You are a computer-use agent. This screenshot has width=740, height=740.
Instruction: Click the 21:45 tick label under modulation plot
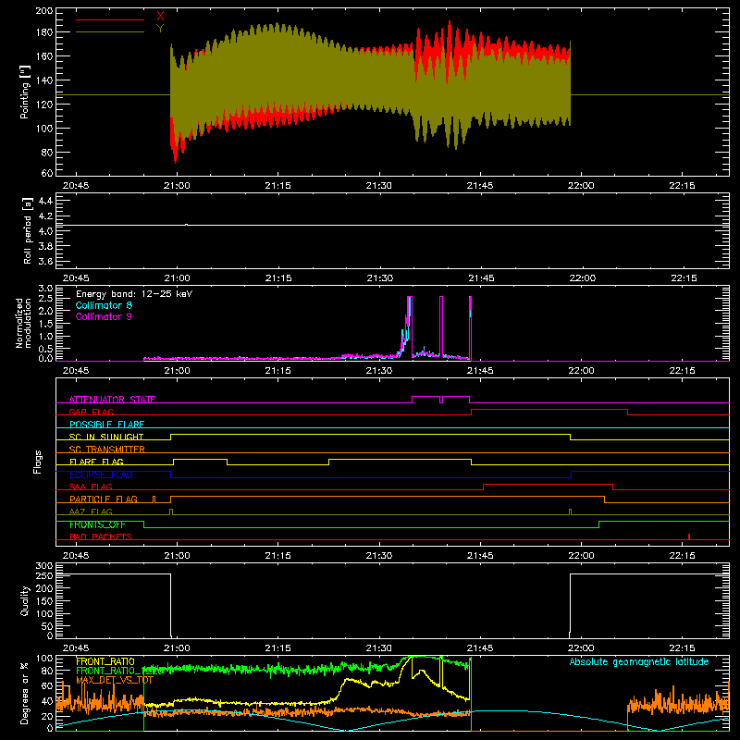[480, 371]
